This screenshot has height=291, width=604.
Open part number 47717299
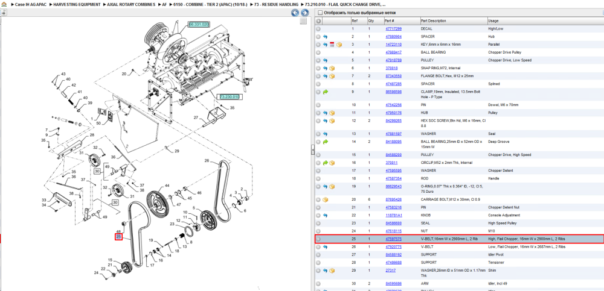click(x=393, y=29)
